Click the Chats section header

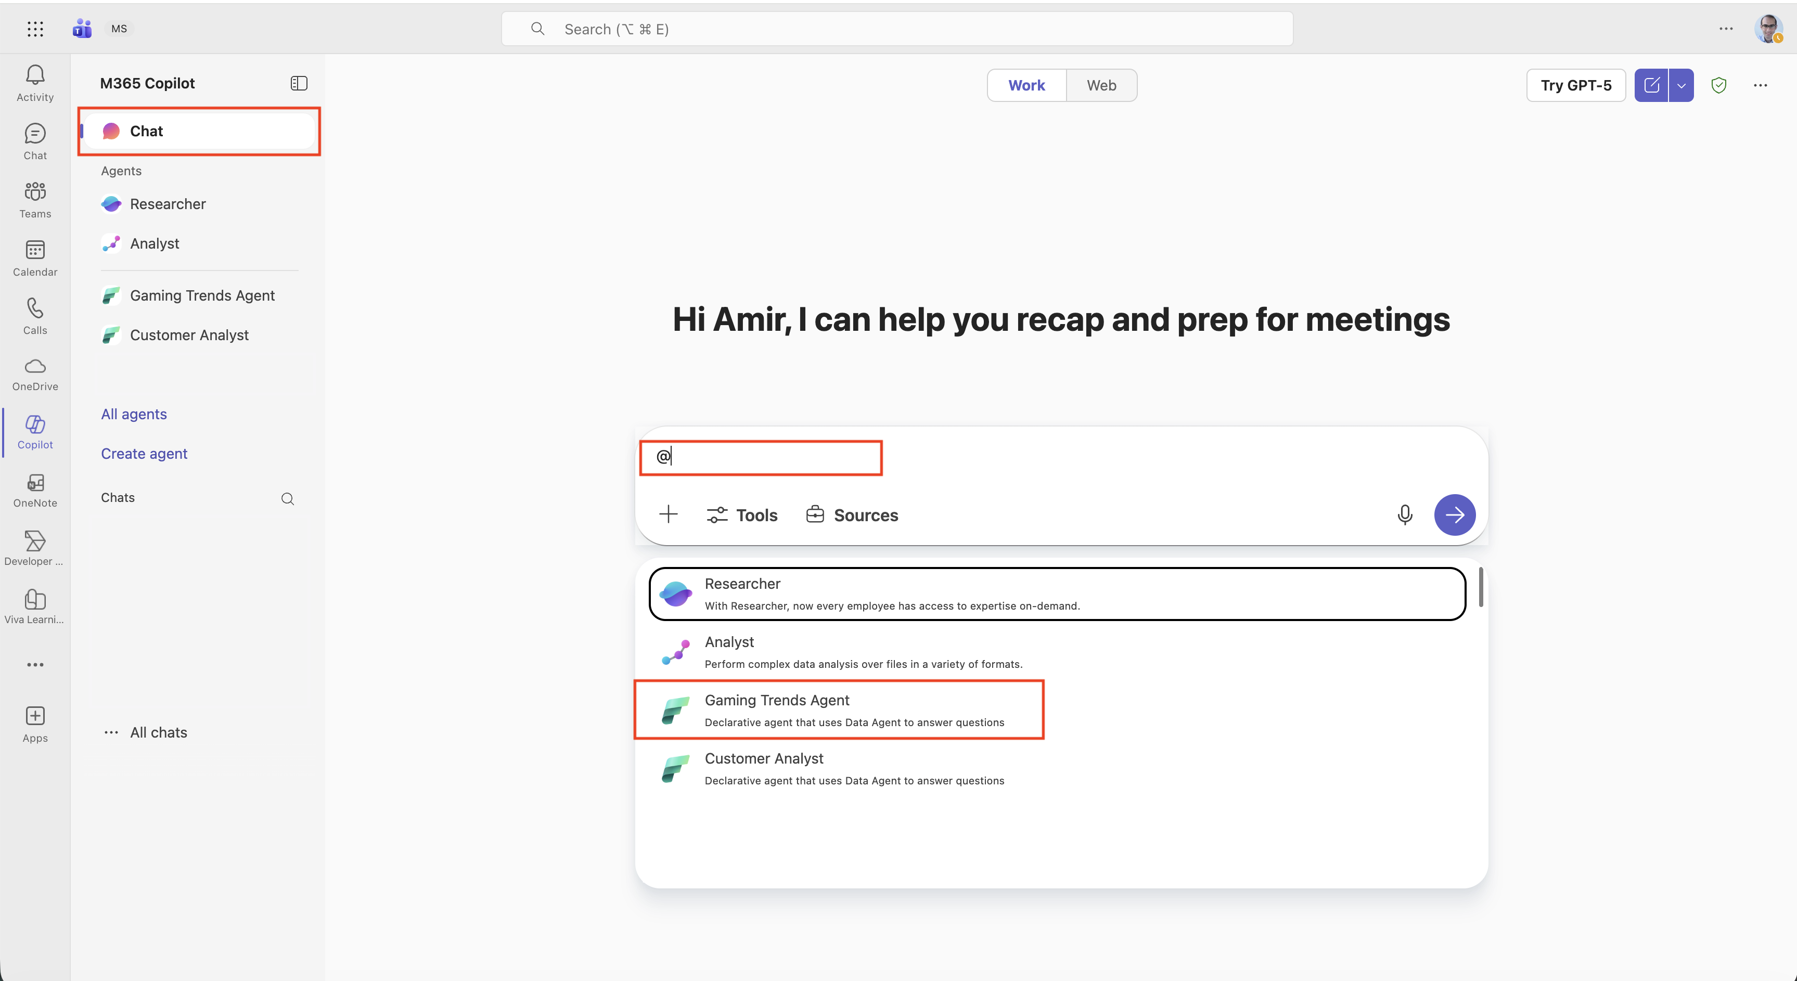[117, 498]
